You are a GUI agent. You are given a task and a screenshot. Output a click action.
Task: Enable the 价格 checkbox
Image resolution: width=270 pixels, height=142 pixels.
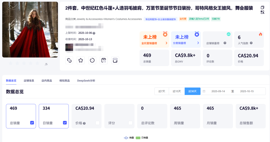point(97,123)
